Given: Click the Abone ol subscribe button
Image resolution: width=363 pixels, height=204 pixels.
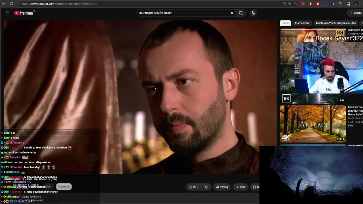Looking at the screenshot, I should (x=64, y=186).
